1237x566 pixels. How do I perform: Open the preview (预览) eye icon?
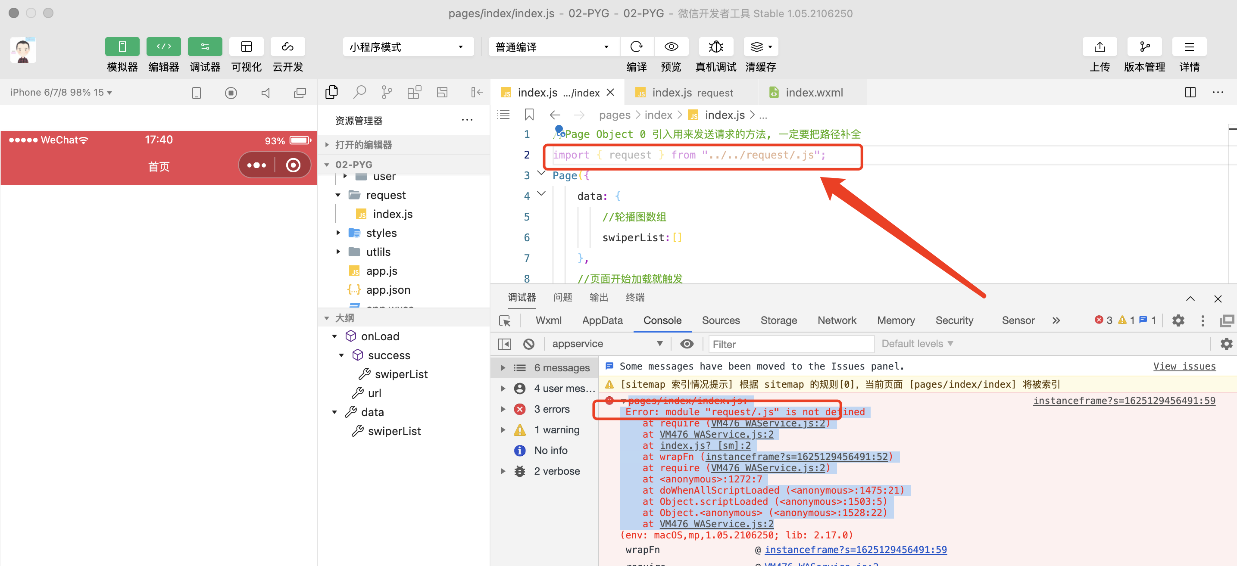point(671,47)
